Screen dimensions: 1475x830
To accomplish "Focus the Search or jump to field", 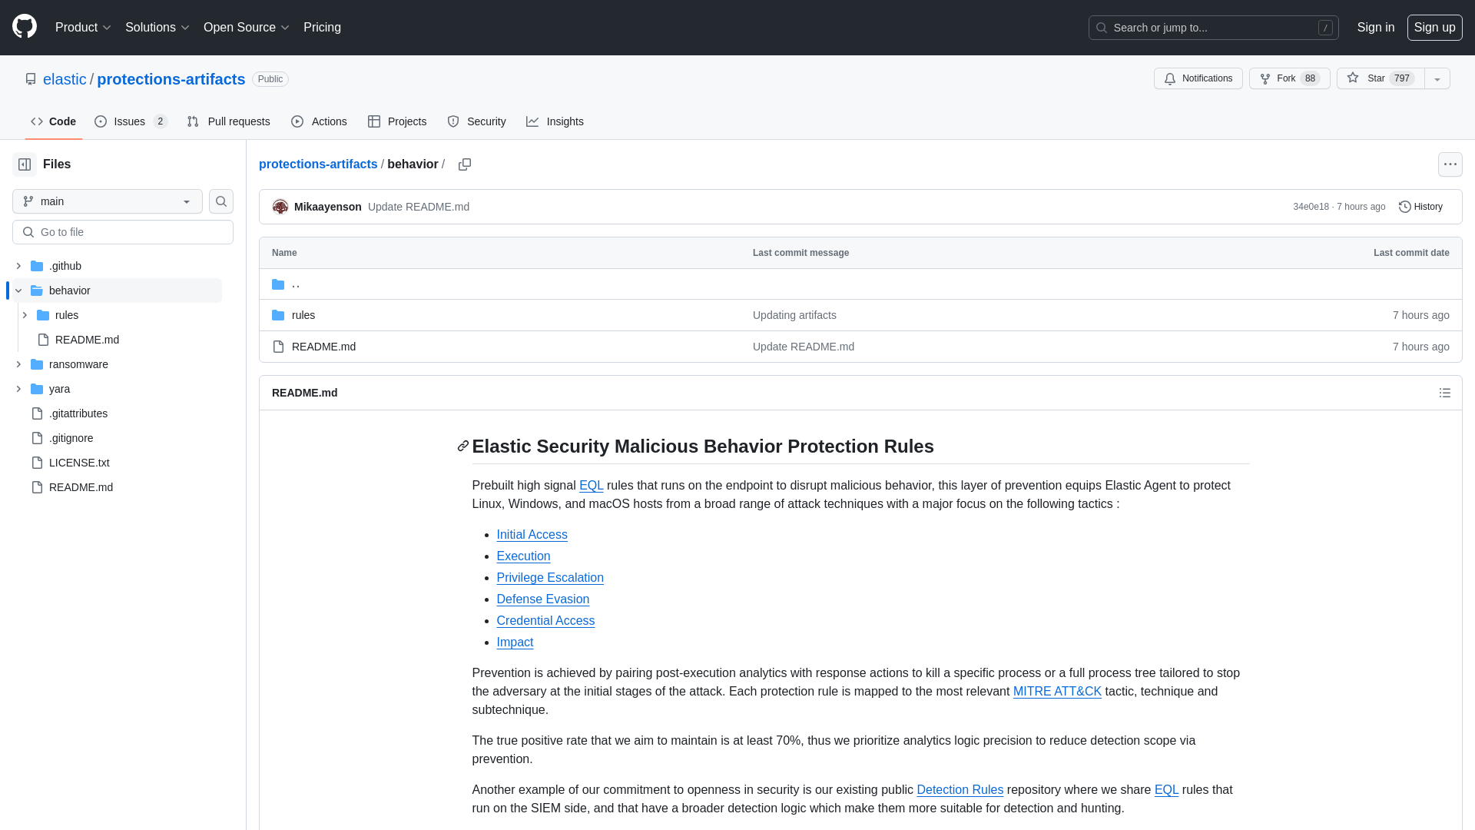I will [1213, 28].
